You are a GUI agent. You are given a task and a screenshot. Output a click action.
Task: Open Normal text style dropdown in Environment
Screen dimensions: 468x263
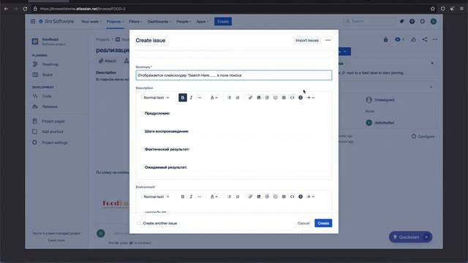pos(156,197)
